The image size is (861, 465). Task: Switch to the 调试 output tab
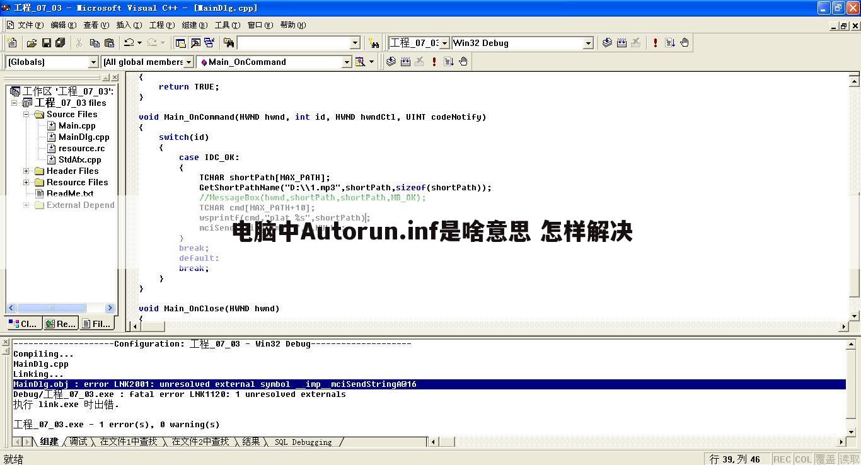pyautogui.click(x=77, y=442)
